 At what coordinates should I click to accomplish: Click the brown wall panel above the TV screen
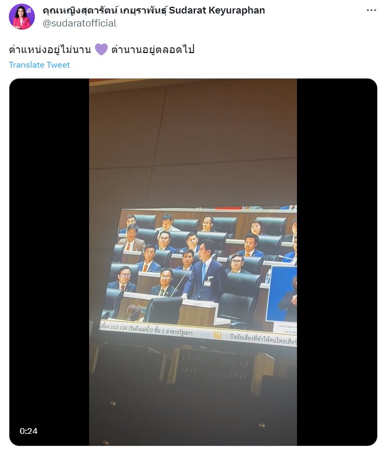point(193,141)
